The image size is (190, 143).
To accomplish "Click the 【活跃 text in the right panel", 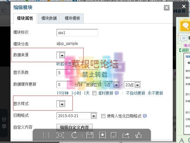I will [x=184, y=50].
